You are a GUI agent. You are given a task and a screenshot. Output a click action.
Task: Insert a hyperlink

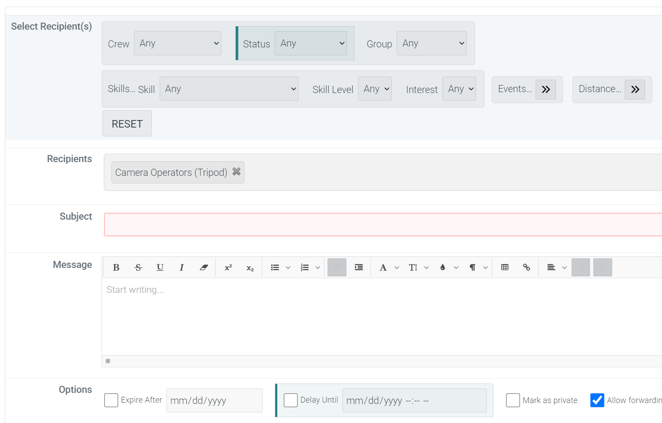pyautogui.click(x=526, y=268)
